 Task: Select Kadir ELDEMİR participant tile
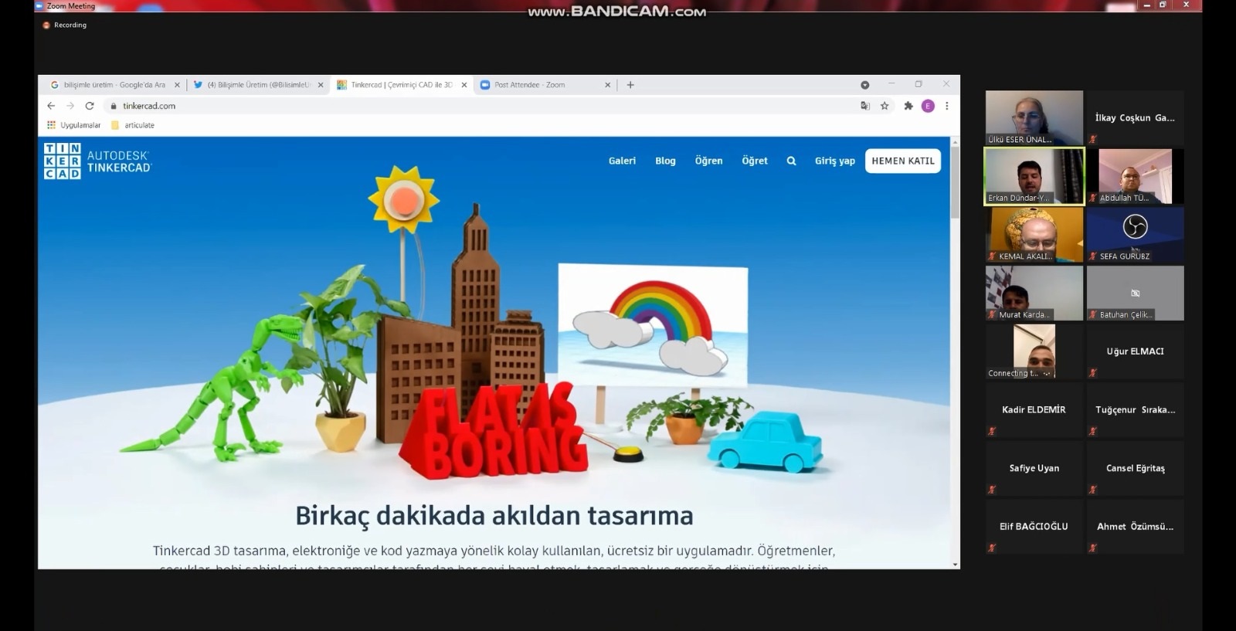point(1034,410)
